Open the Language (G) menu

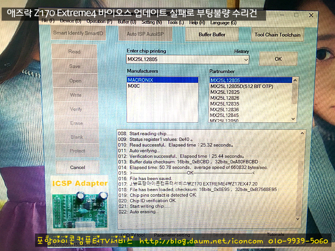point(223,23)
